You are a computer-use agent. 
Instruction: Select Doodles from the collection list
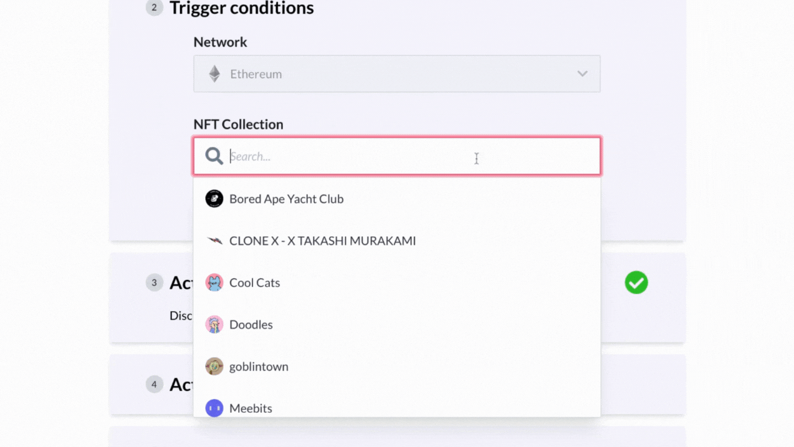[251, 324]
